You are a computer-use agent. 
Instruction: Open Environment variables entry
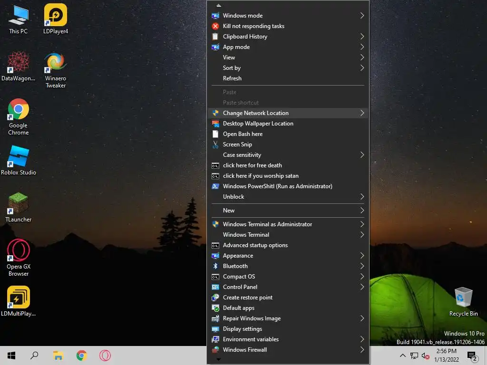point(288,339)
